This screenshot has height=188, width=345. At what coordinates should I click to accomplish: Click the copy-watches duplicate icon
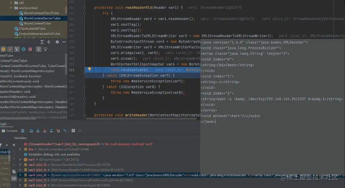14,172
